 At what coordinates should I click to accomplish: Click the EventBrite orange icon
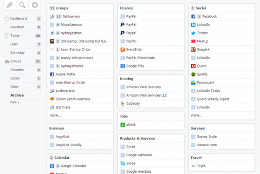tap(123, 50)
